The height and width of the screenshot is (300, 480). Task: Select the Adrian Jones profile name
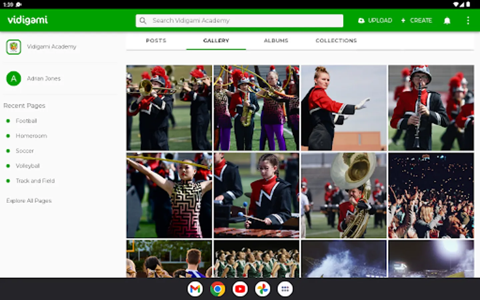click(44, 78)
